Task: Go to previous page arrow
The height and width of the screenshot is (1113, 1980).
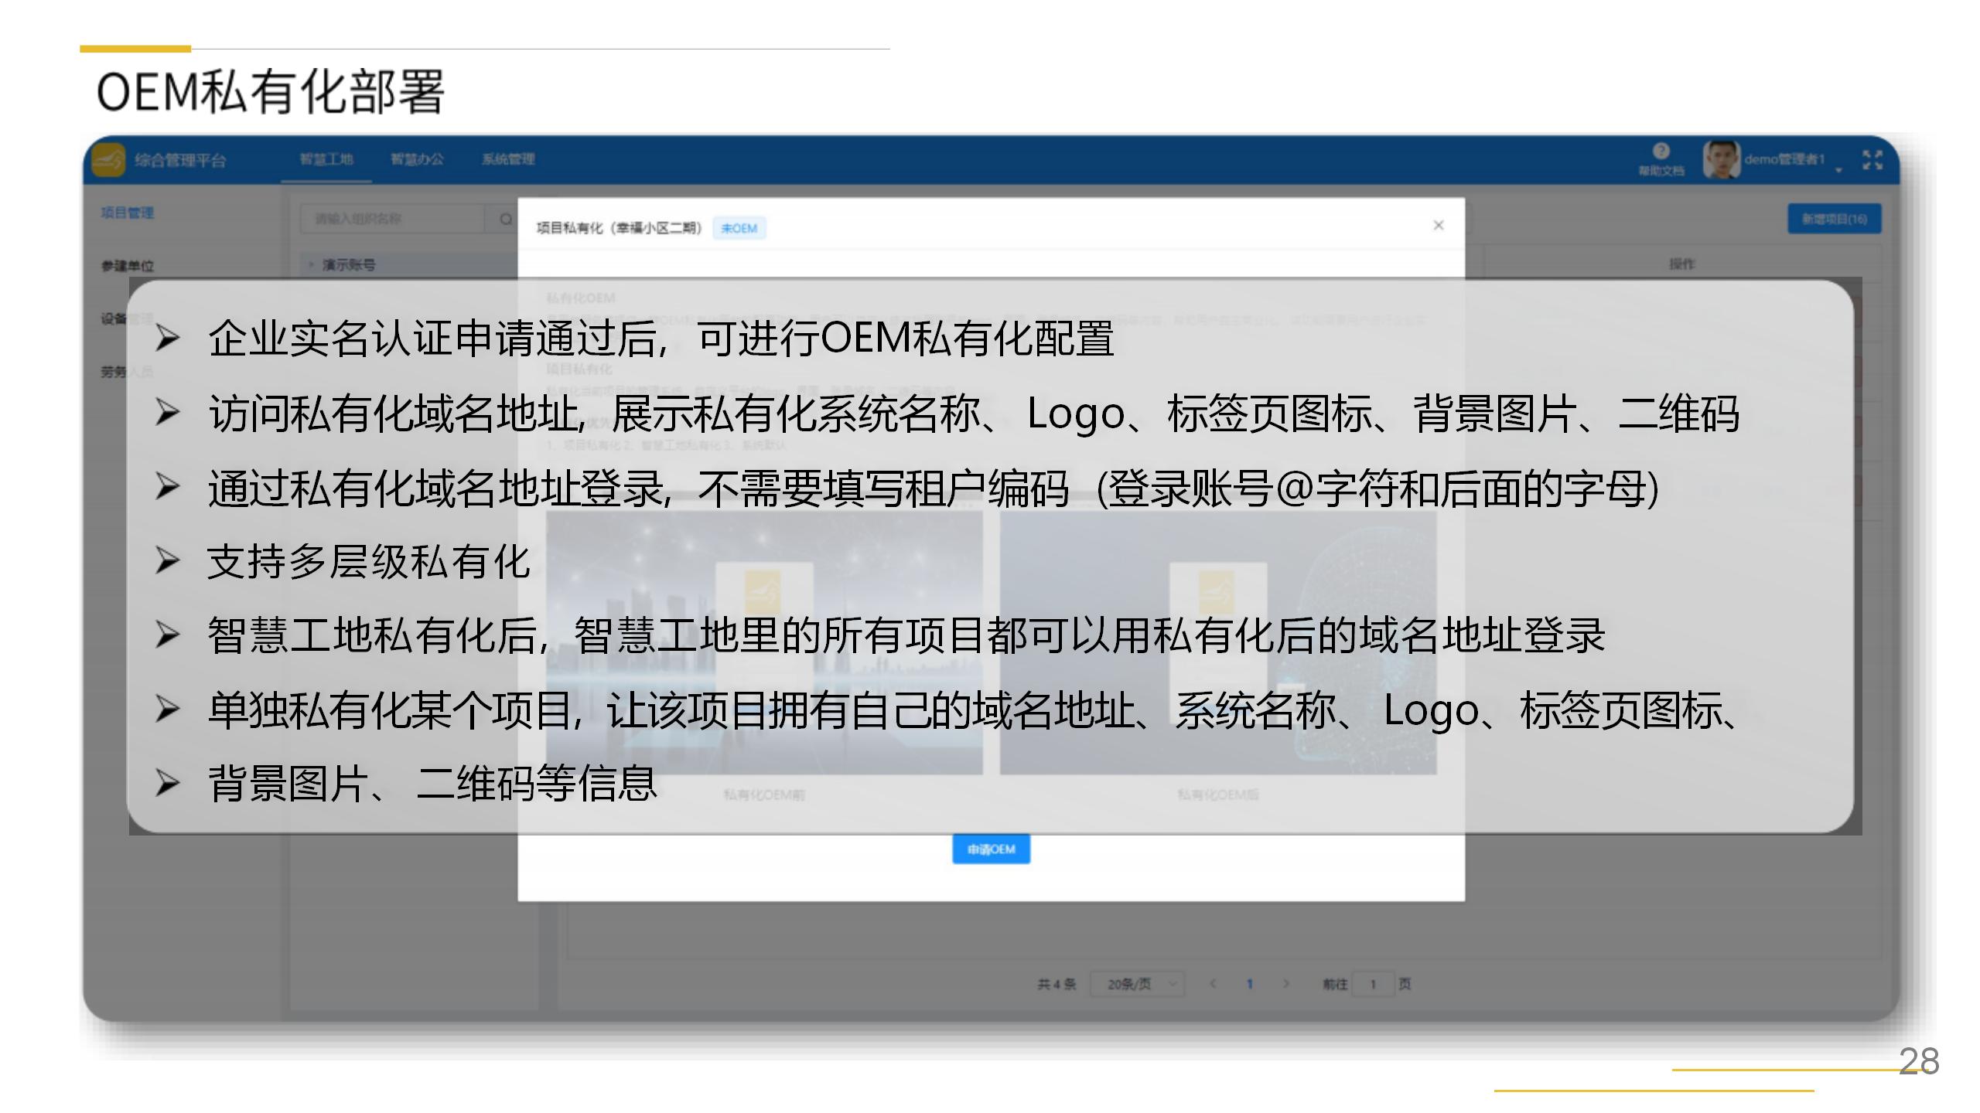Action: coord(1212,984)
